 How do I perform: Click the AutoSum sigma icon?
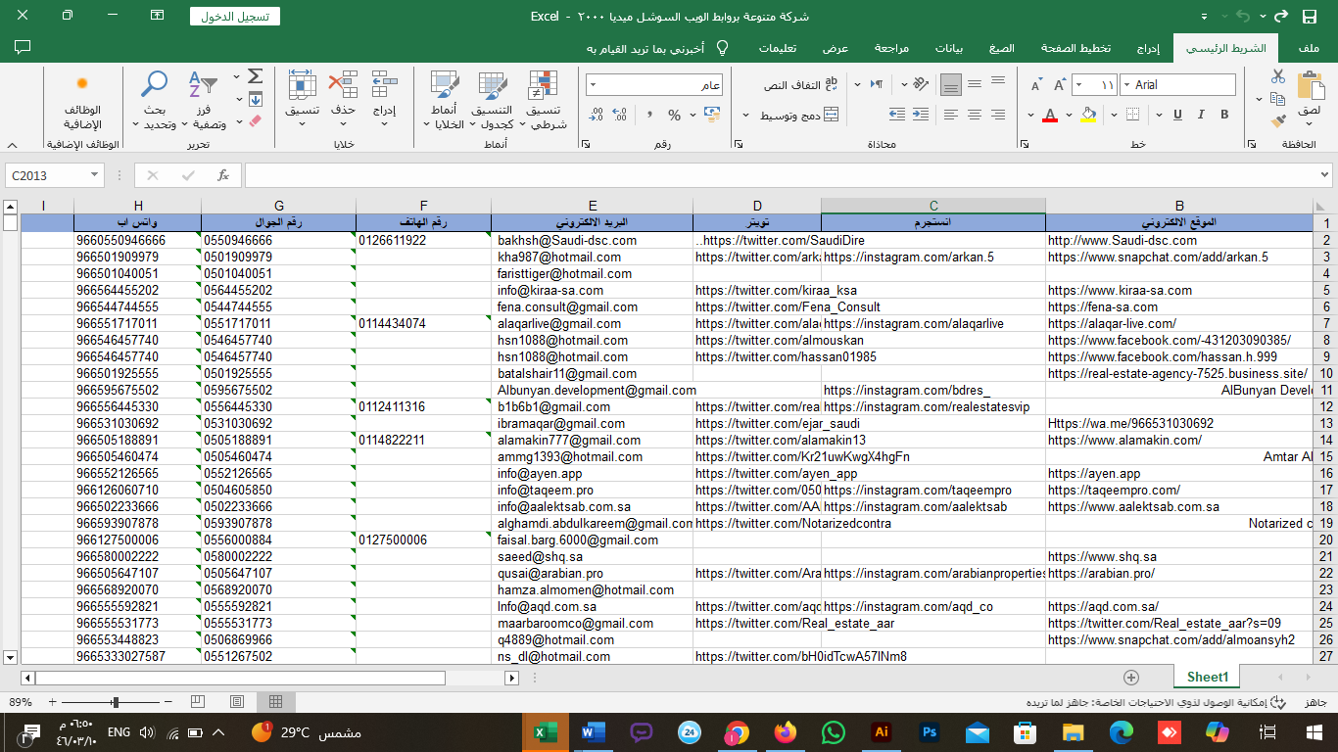point(255,76)
